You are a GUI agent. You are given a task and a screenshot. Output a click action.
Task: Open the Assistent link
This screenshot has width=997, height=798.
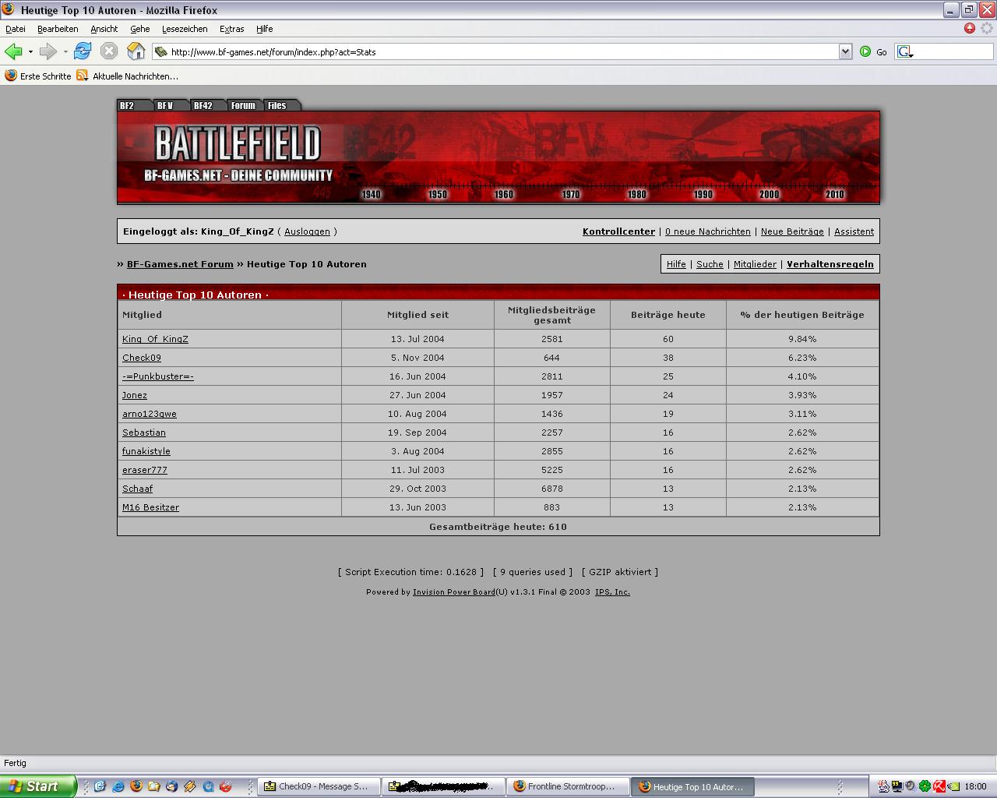(854, 231)
